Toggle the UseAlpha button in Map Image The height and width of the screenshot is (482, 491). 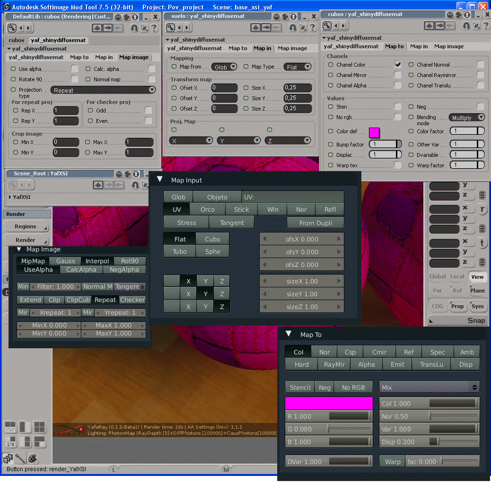(x=38, y=269)
